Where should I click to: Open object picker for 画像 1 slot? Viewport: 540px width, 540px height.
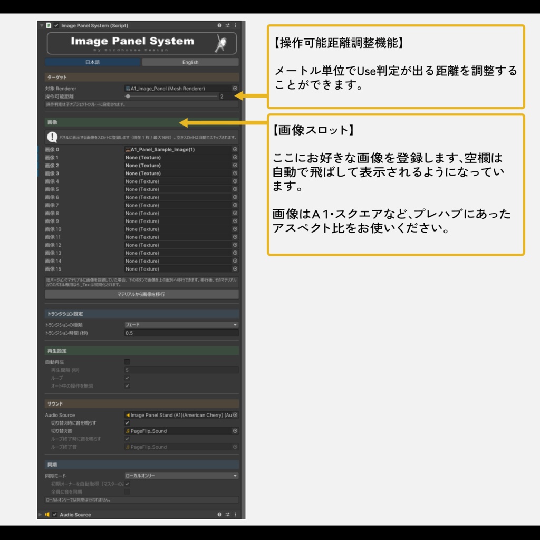pos(235,157)
